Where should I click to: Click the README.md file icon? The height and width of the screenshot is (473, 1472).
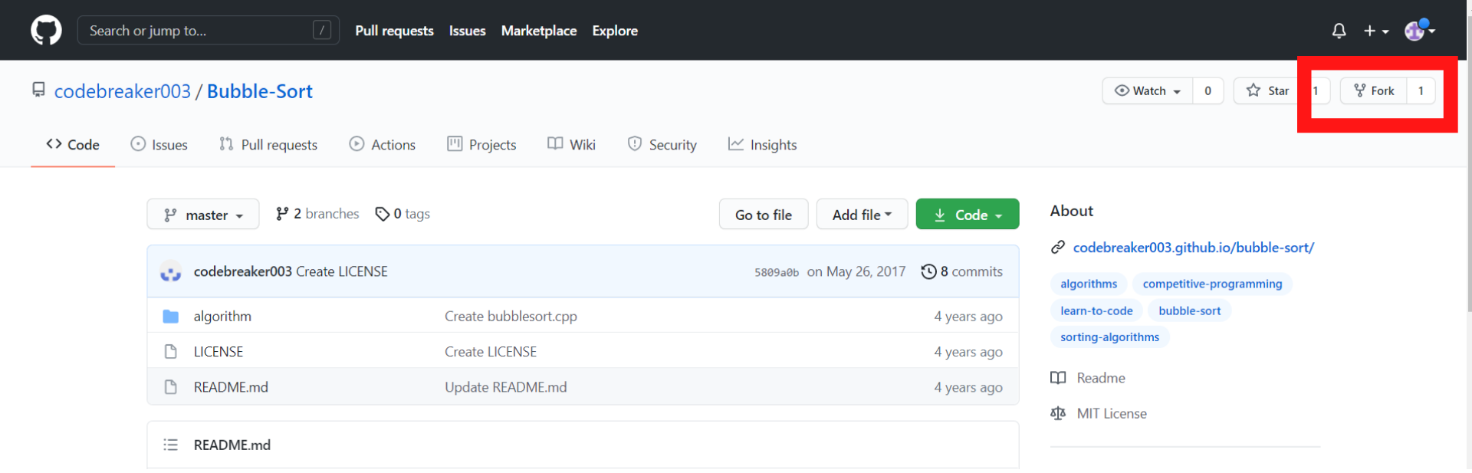[170, 387]
